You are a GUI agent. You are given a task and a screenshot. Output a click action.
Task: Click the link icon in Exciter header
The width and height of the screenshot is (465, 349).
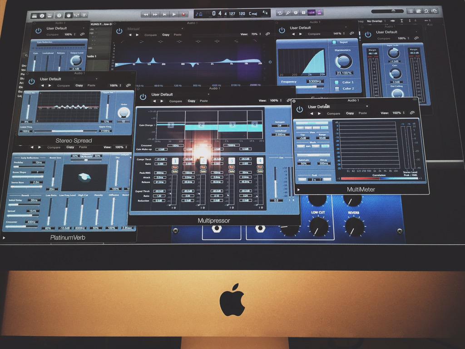(x=352, y=34)
